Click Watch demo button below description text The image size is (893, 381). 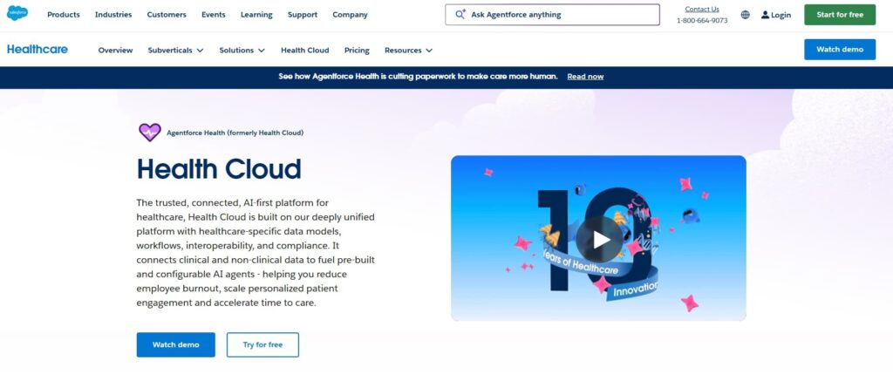(175, 344)
